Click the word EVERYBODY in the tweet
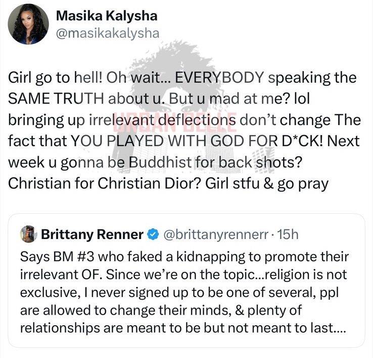The width and height of the screenshot is (373, 358). click(219, 77)
